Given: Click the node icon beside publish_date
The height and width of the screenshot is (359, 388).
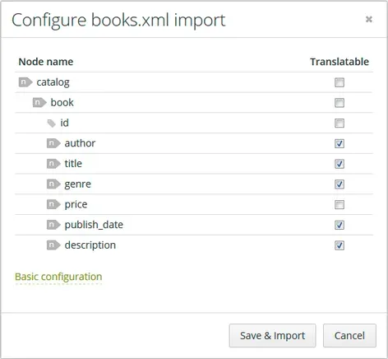Looking at the screenshot, I should click(53, 225).
